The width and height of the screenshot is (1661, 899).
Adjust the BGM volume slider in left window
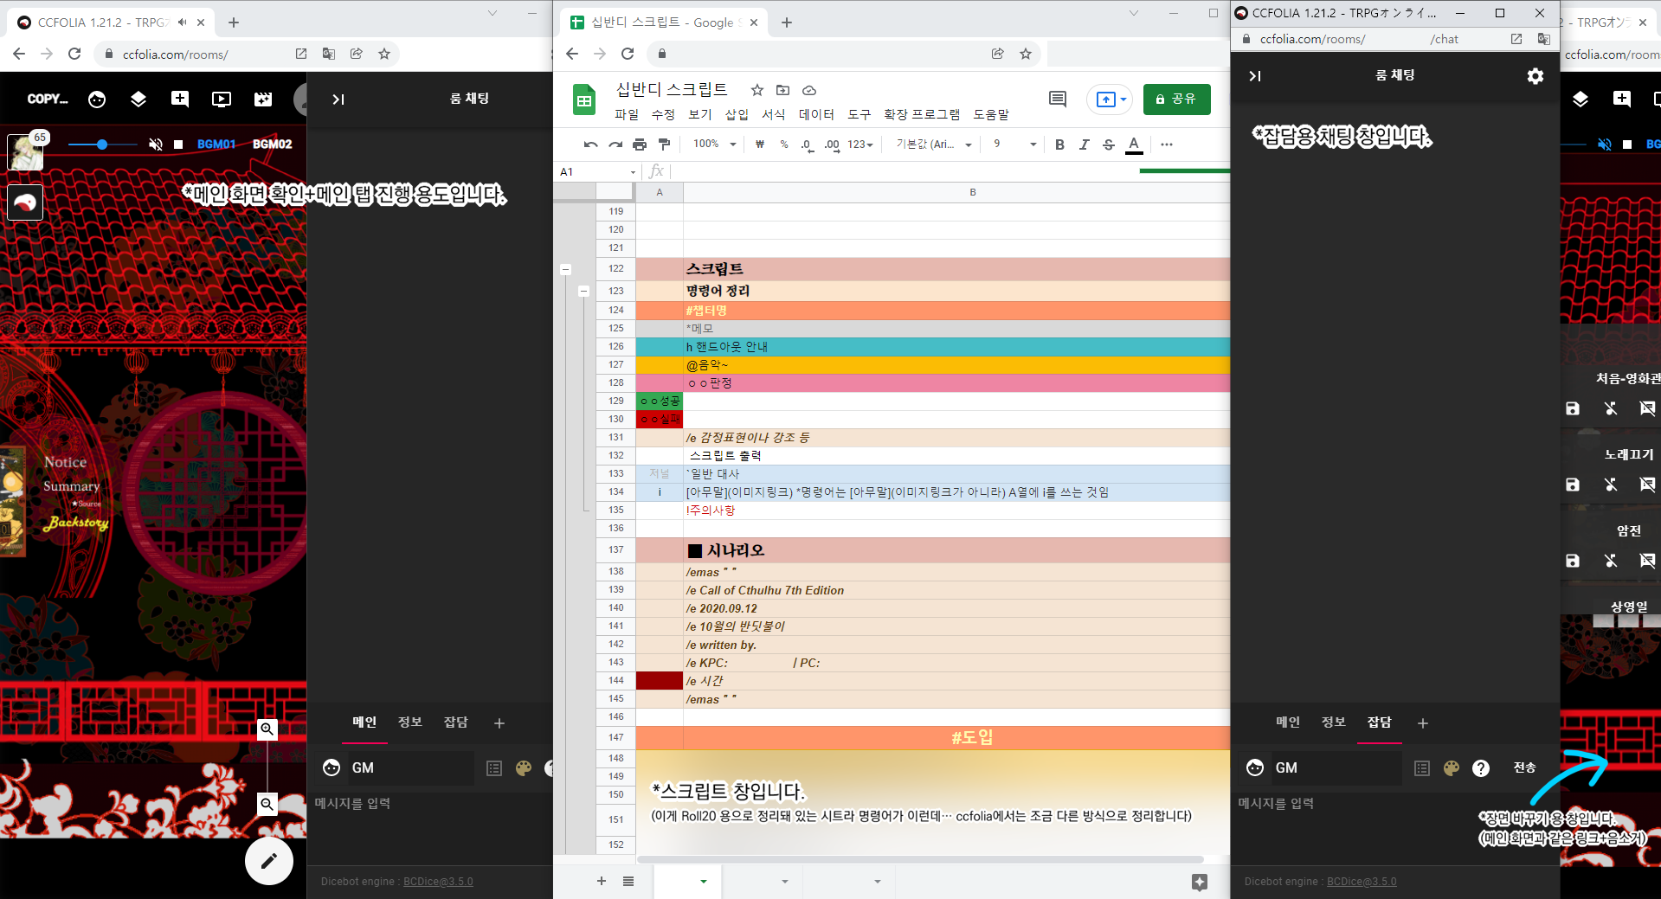point(102,144)
